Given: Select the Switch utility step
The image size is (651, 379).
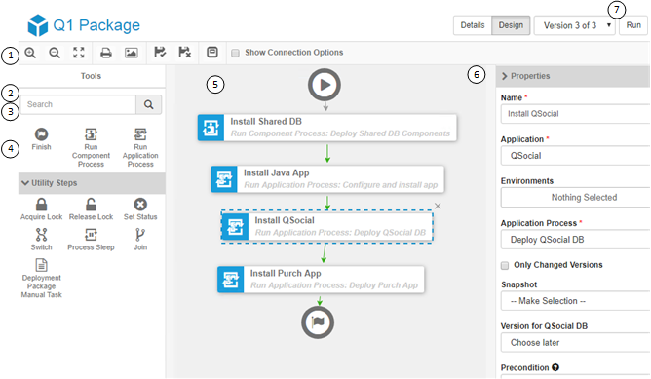Looking at the screenshot, I should coord(41,240).
